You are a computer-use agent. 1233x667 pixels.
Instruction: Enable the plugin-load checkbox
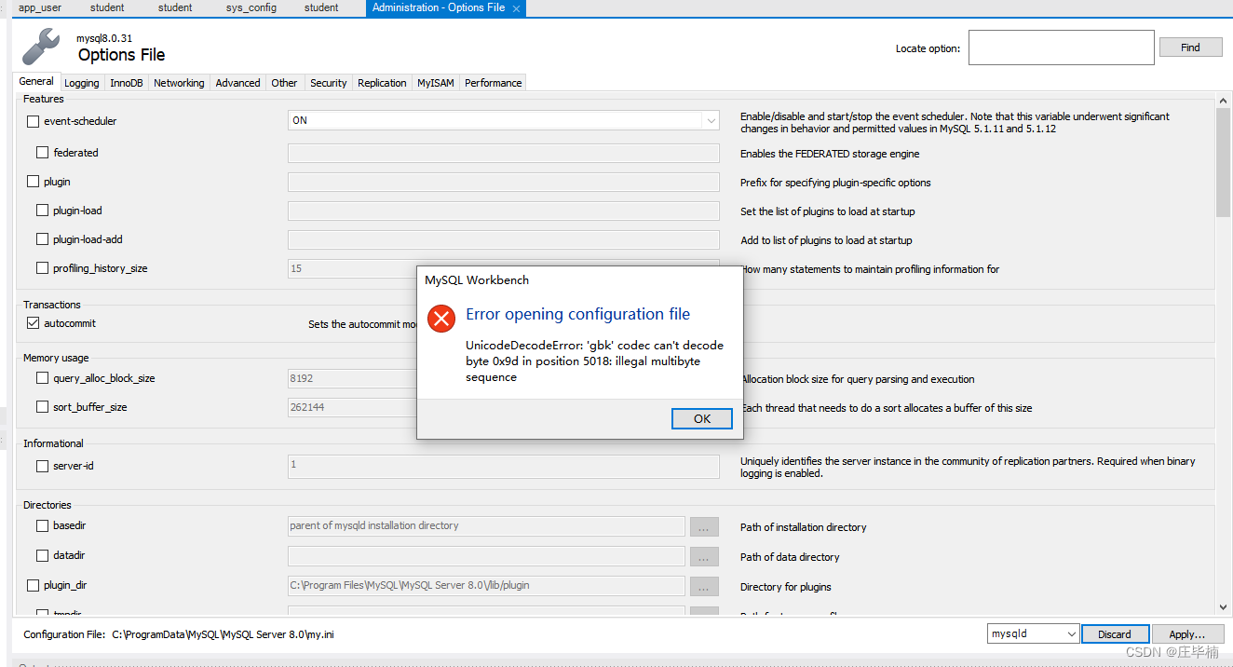[43, 211]
